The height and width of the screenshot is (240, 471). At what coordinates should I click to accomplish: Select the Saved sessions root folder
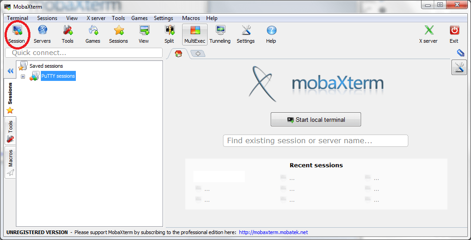46,66
